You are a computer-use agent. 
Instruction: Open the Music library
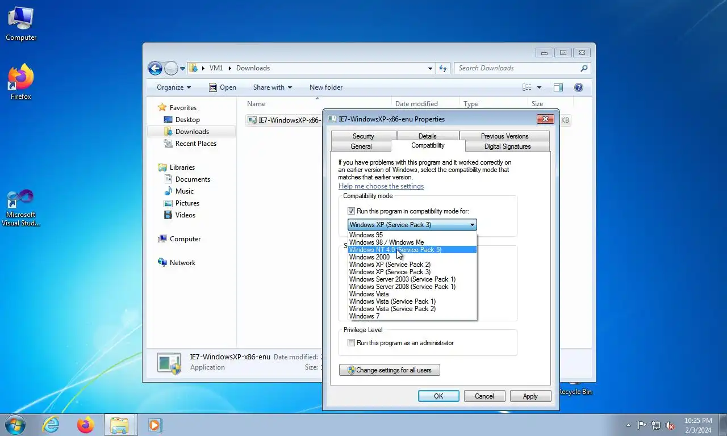pyautogui.click(x=184, y=191)
